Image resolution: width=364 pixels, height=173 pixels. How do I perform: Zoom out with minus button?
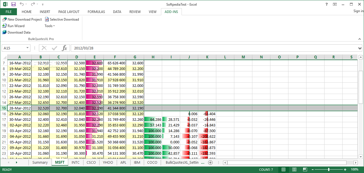[x=313, y=170]
